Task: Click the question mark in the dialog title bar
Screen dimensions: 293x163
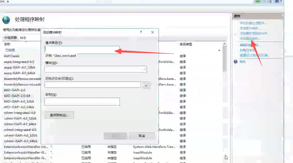Action: 141,32
